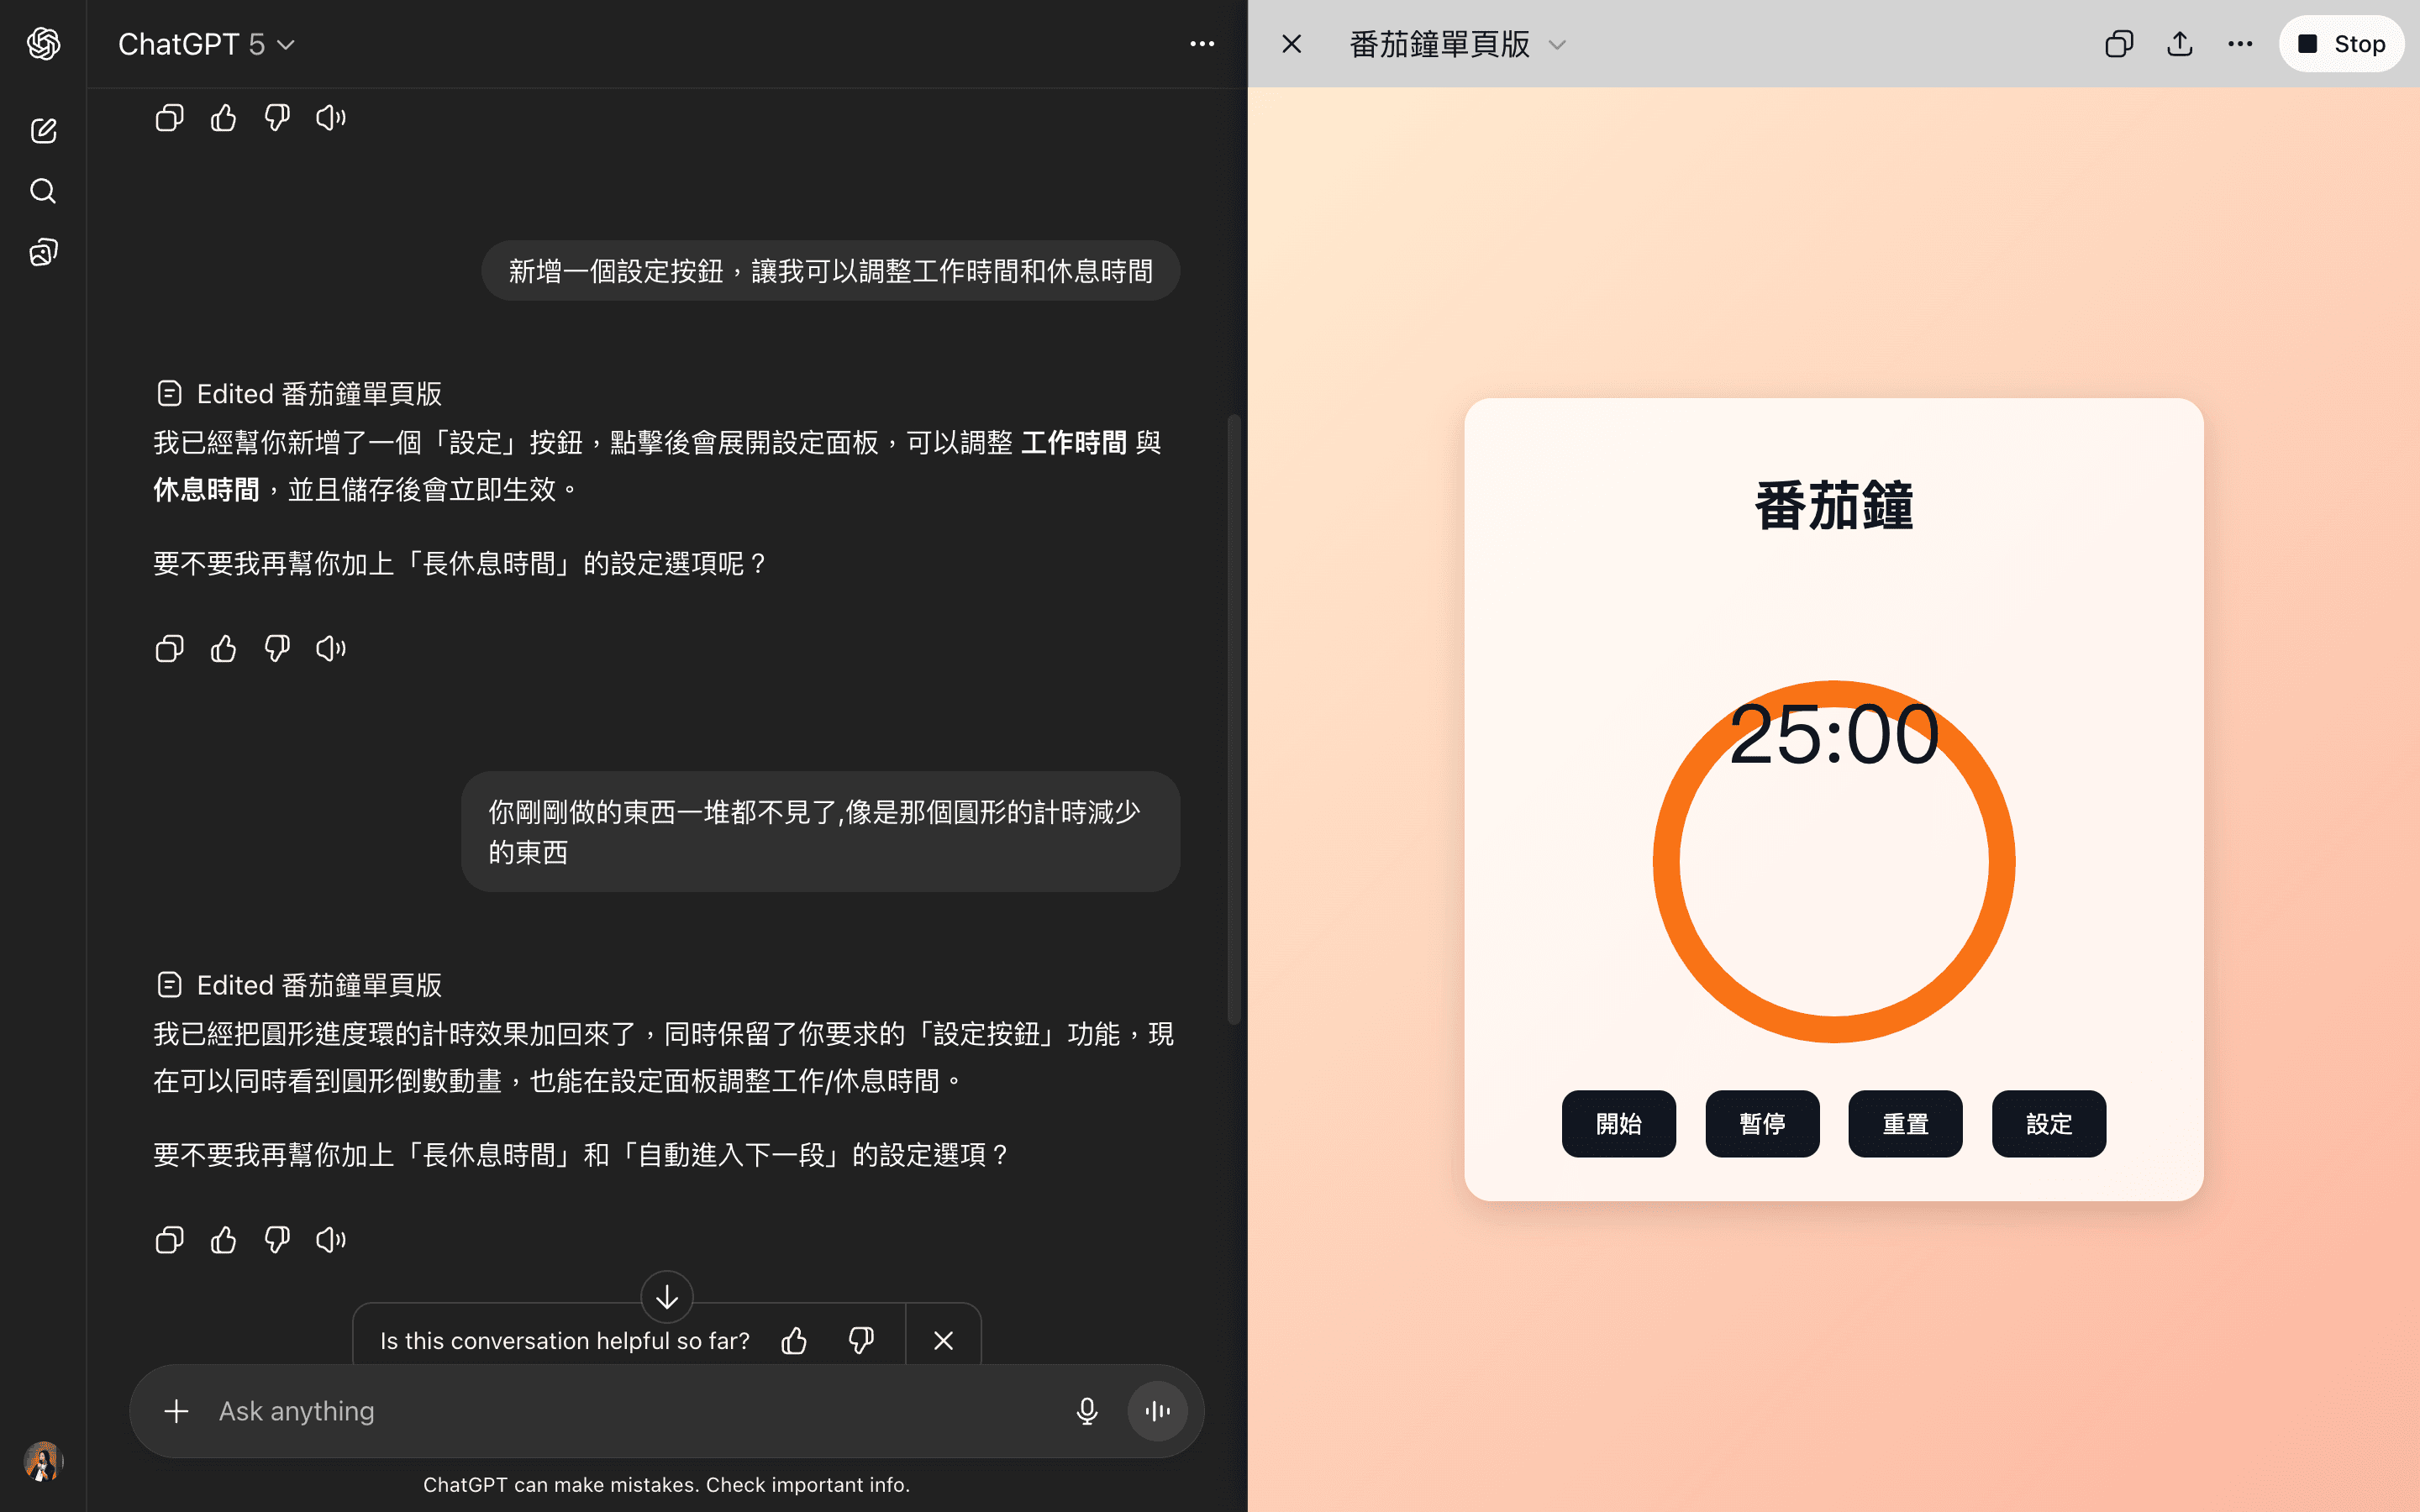Click the 番茄鐘 heading in the preview
This screenshot has width=2420, height=1512.
1834,506
